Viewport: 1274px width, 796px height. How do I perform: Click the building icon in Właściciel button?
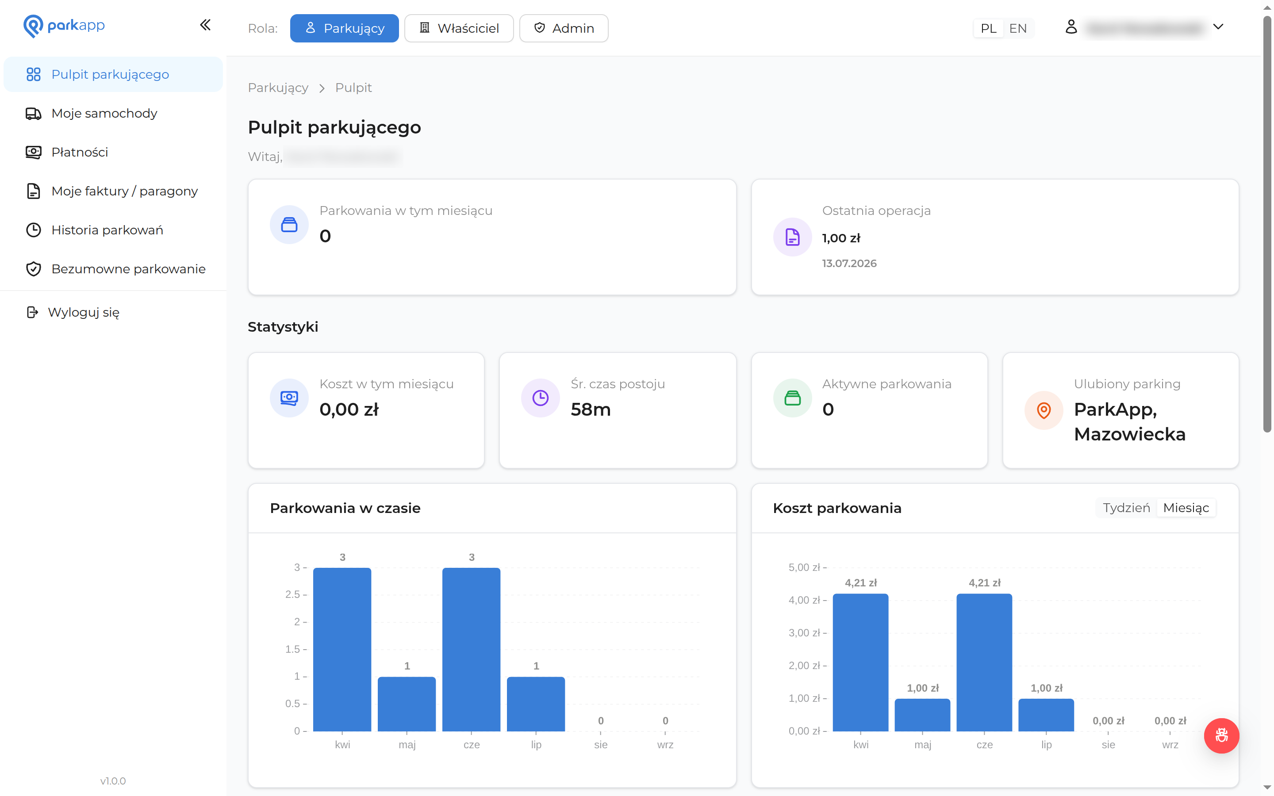coord(424,28)
